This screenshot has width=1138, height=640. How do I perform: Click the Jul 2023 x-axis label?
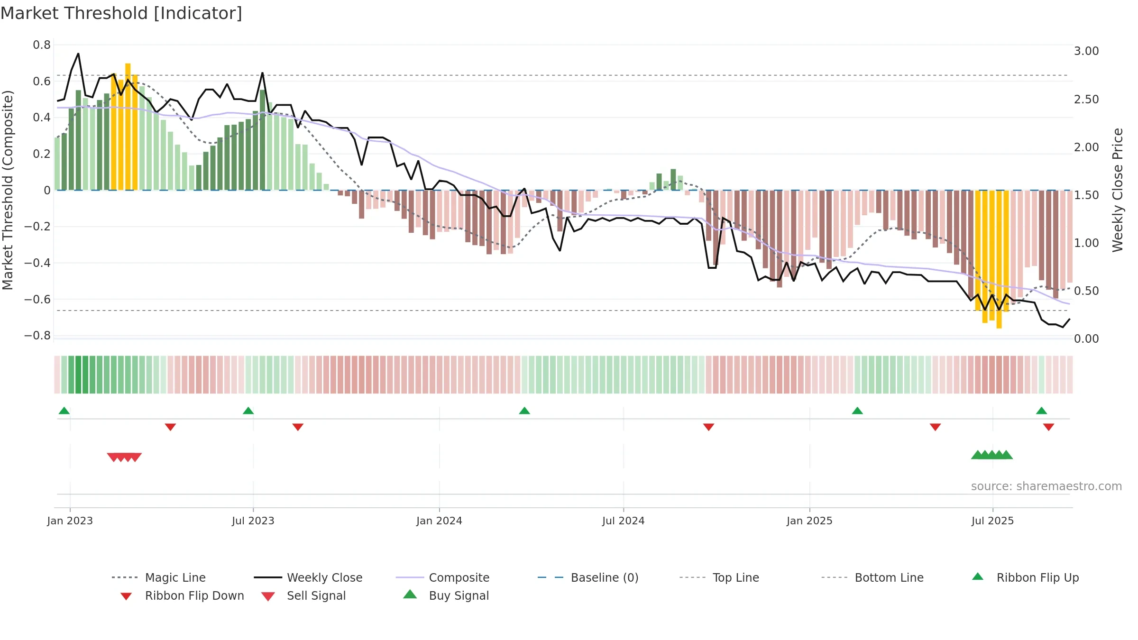253,521
